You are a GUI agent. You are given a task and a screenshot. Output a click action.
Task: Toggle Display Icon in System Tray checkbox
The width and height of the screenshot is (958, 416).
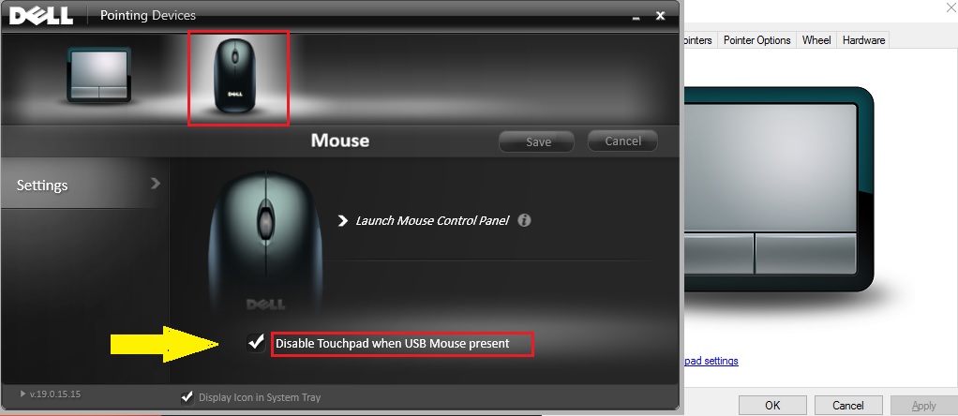(x=187, y=397)
